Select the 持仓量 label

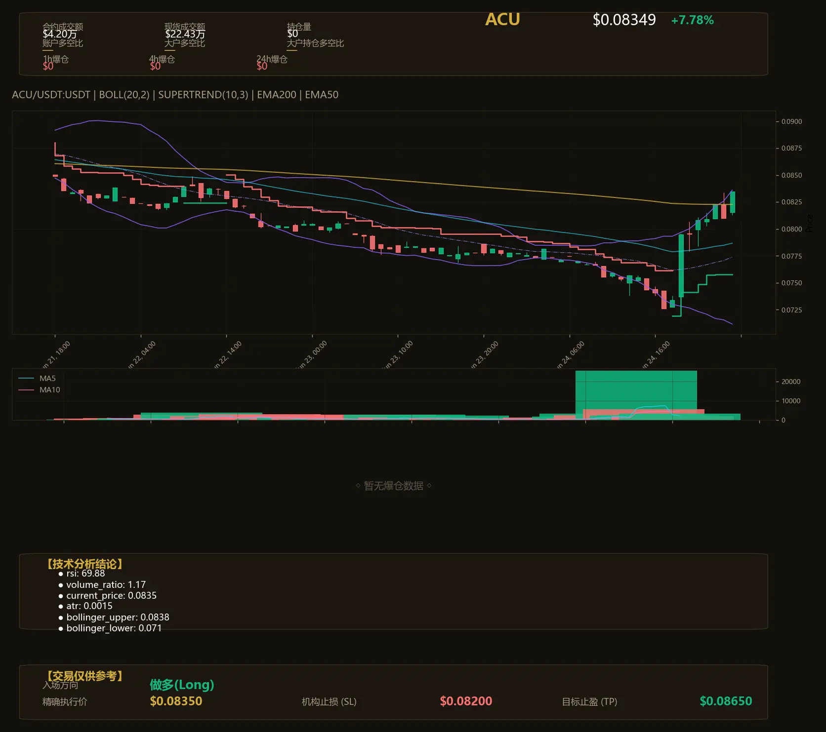tap(299, 27)
